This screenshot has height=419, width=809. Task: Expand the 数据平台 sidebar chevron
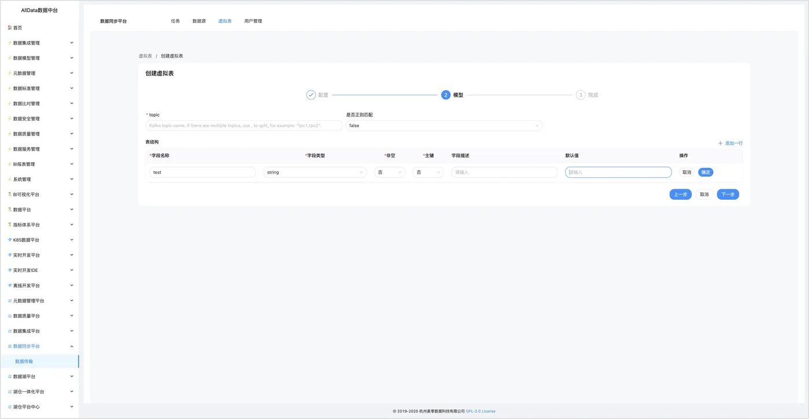72,209
